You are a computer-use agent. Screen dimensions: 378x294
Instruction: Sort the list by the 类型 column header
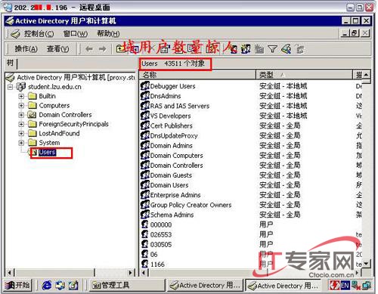[304, 75]
